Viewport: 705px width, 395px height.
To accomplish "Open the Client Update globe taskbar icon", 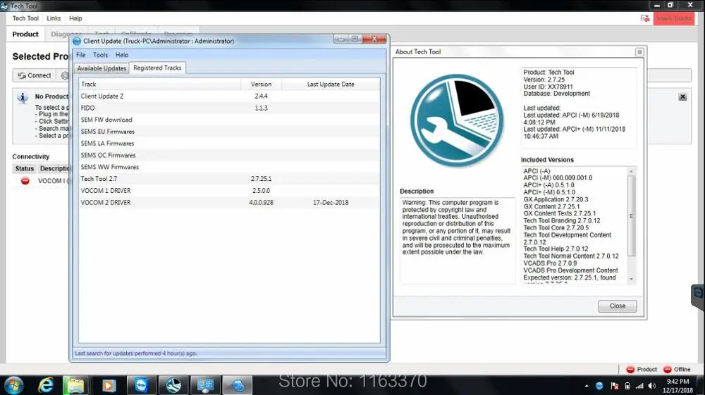I will pyautogui.click(x=238, y=385).
